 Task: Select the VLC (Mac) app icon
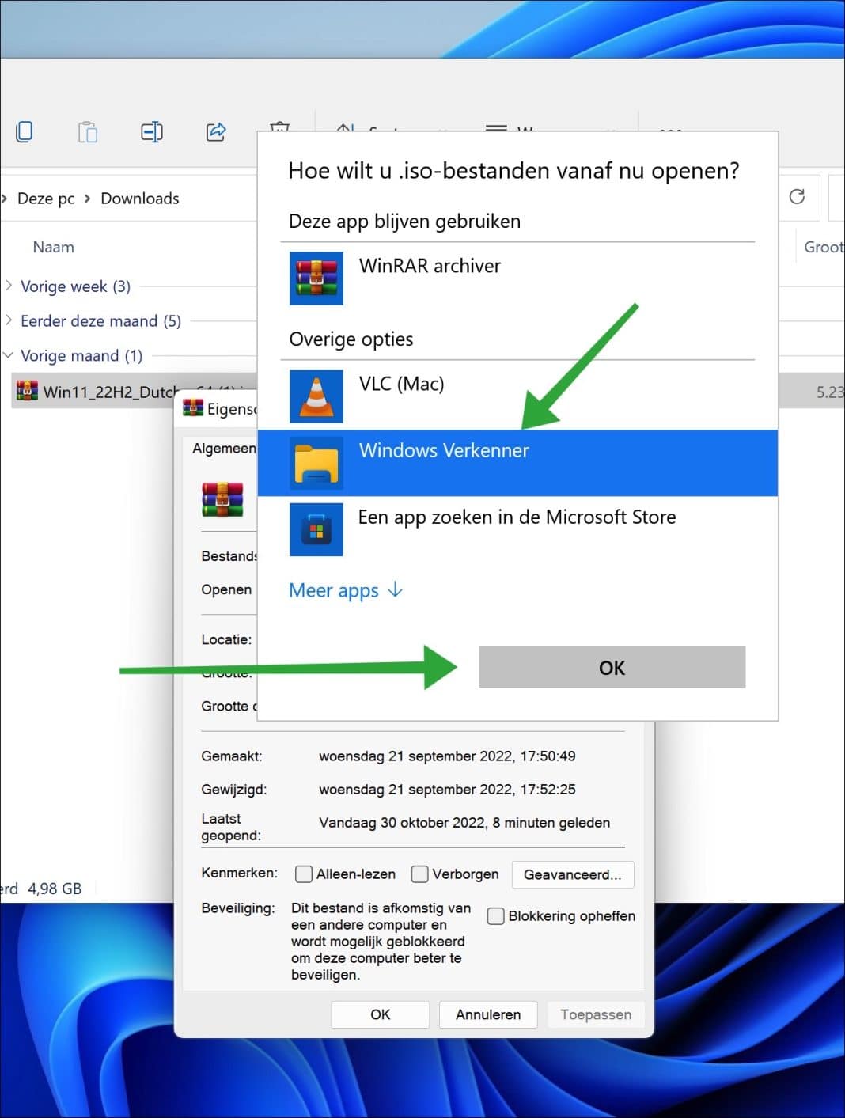[316, 396]
